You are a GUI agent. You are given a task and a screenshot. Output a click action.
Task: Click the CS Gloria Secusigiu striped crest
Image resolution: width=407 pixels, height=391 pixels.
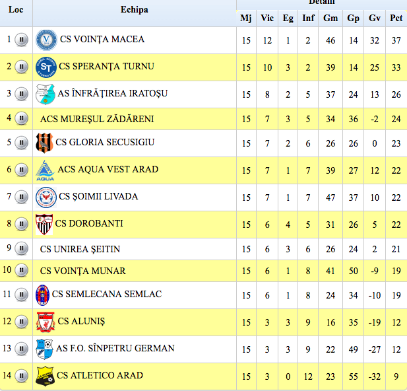(x=44, y=142)
